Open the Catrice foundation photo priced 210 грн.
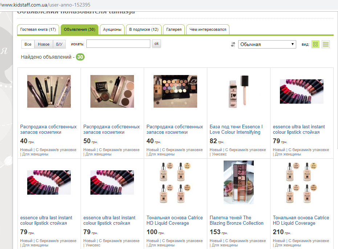 [302, 183]
